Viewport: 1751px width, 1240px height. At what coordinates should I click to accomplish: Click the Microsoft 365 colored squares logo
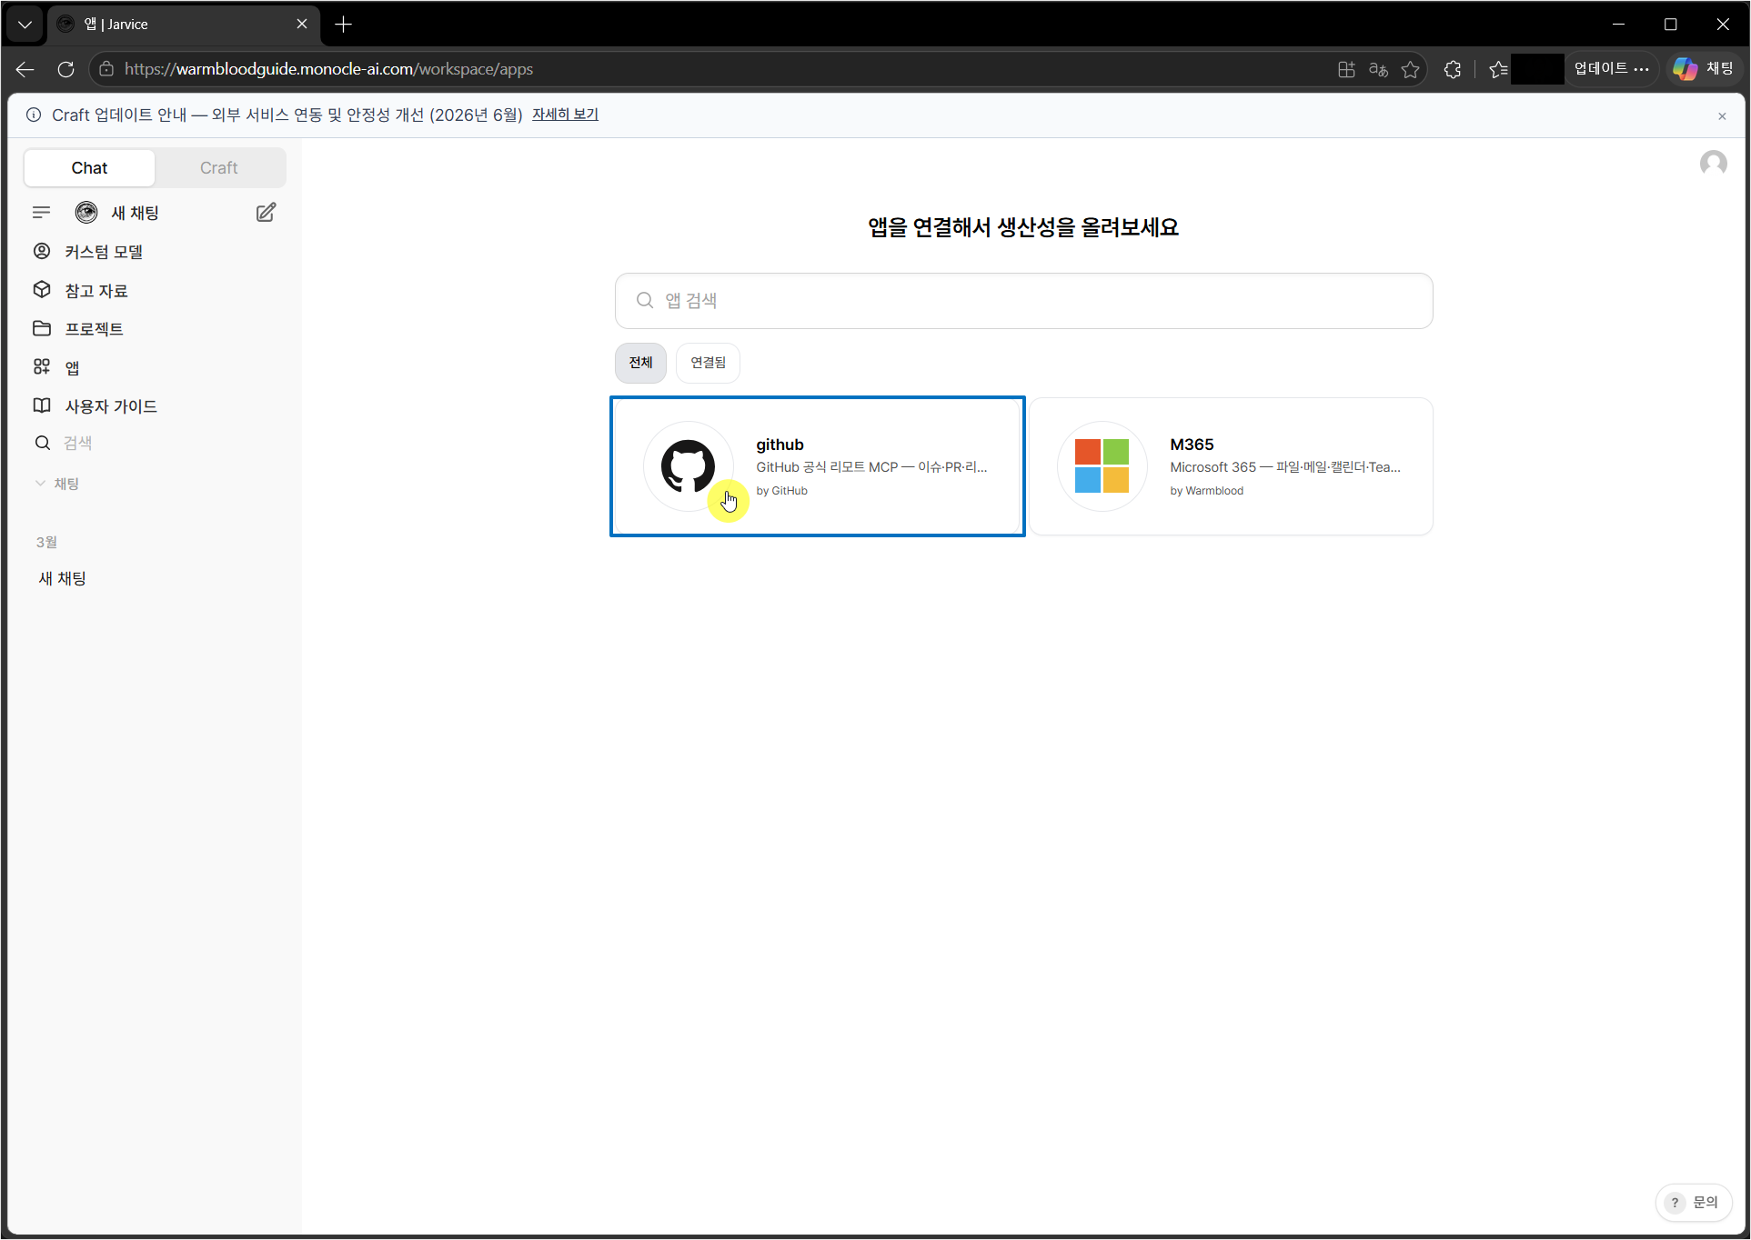1102,466
